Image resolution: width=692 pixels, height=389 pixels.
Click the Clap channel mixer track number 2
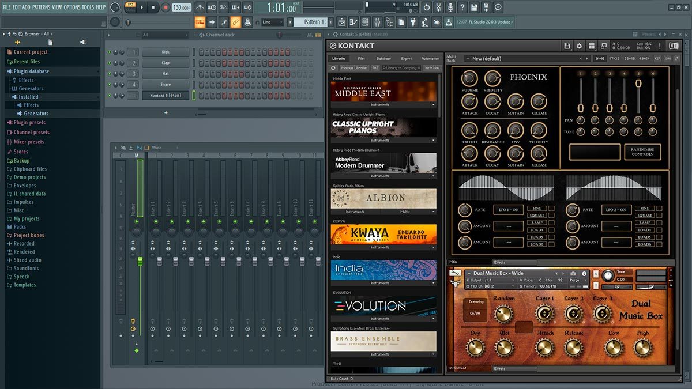point(133,63)
